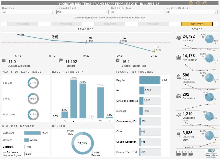Click the Special Education program bar
Viewport: 220px width, 159px height.
click(x=140, y=142)
